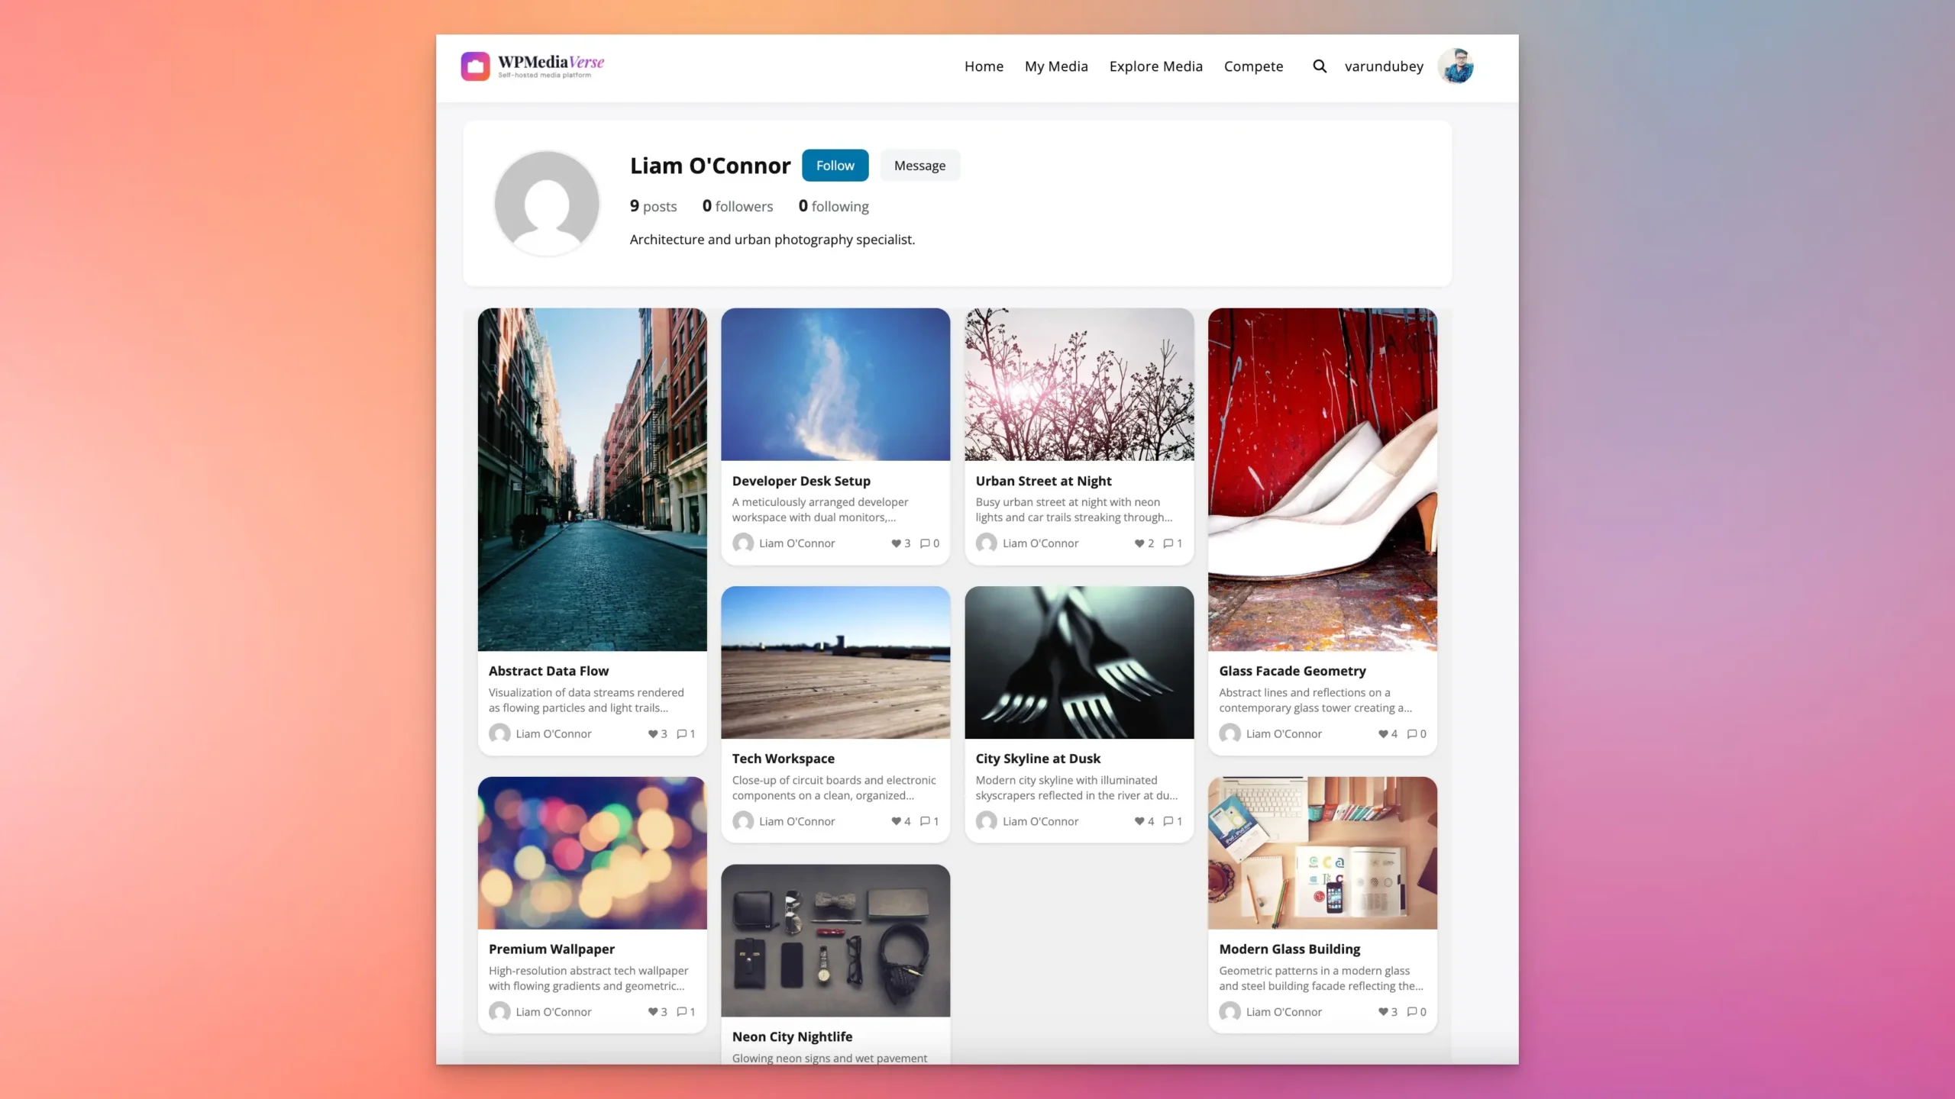Screen dimensions: 1955x1099
Task: Click Liam O'Connor's avatar on Tech Workspace card
Action: click(x=743, y=821)
